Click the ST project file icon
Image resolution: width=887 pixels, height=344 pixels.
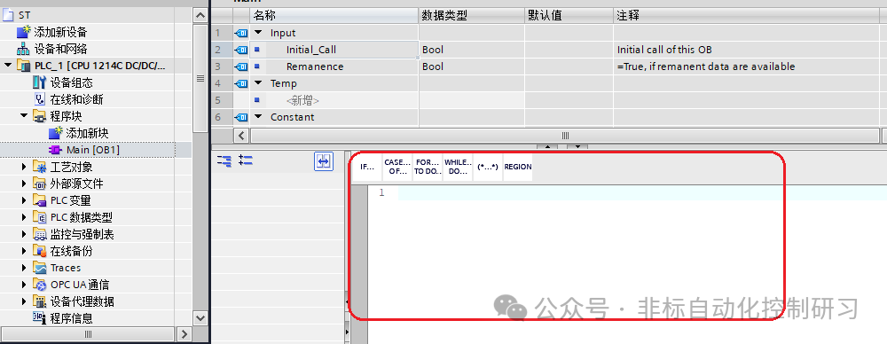click(8, 15)
